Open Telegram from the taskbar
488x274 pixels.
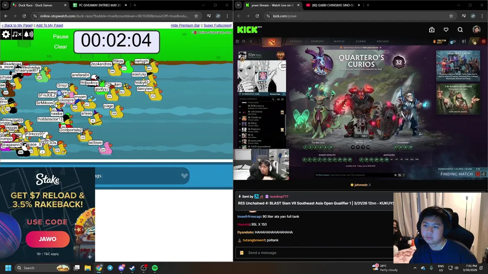110,268
